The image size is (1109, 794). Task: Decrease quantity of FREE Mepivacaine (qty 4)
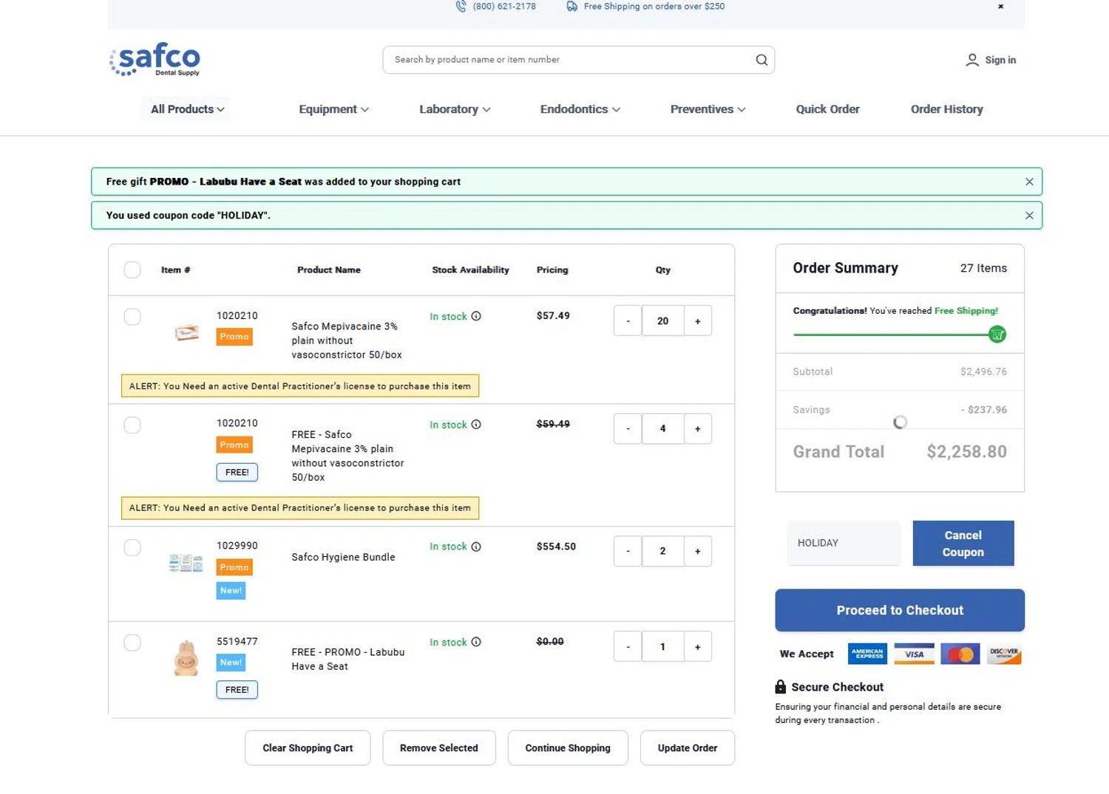pos(628,428)
